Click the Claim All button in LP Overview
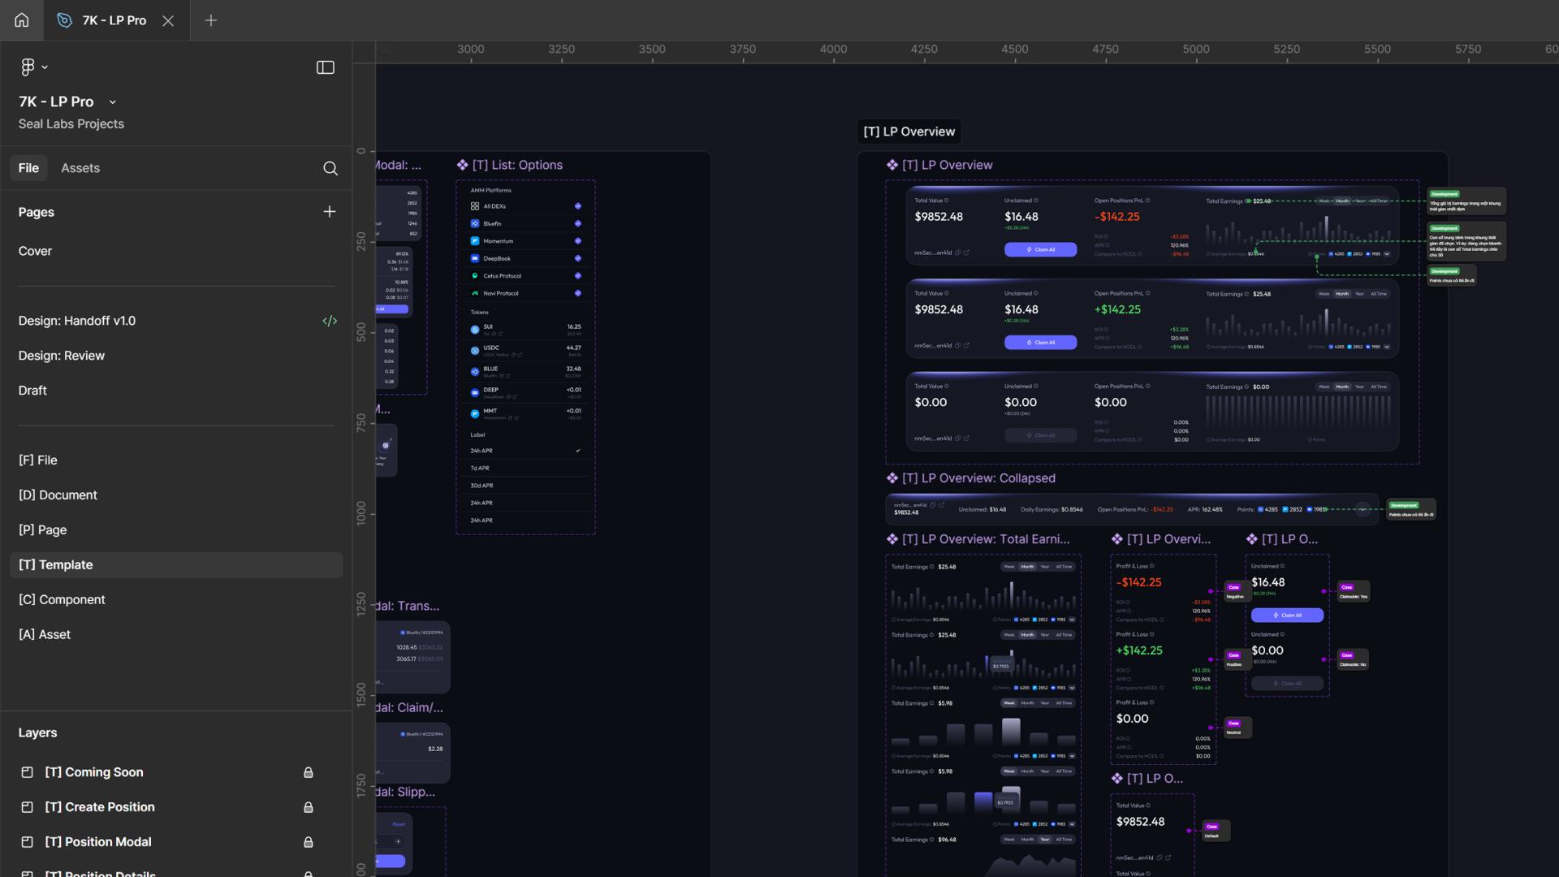This screenshot has width=1559, height=877. (1040, 249)
